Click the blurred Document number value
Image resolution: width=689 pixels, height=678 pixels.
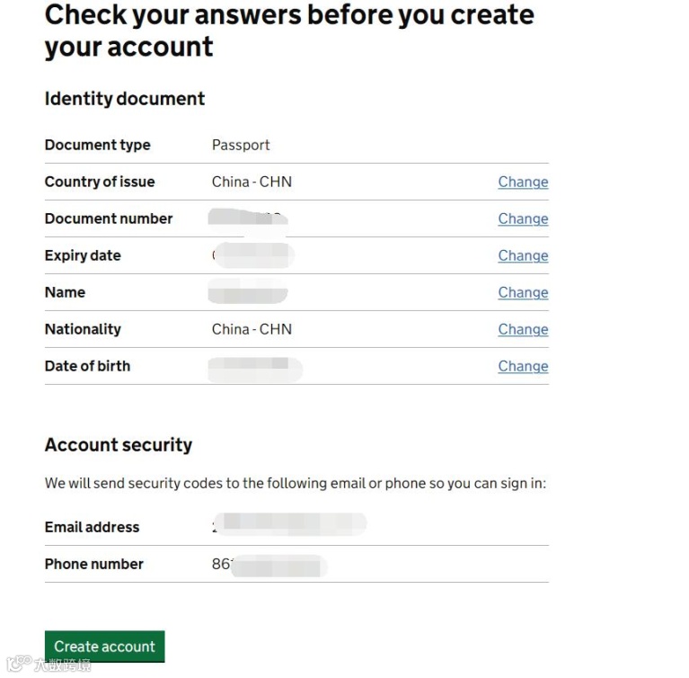pos(247,219)
